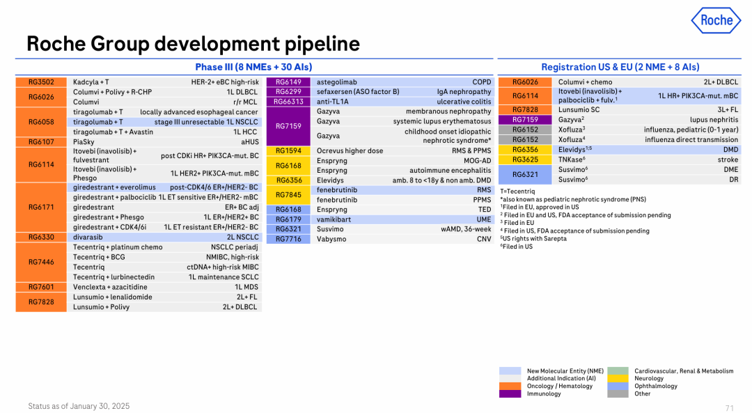Click the orange Oncology / Hematology legend swatch
The height and width of the screenshot is (413, 752).
click(510, 386)
